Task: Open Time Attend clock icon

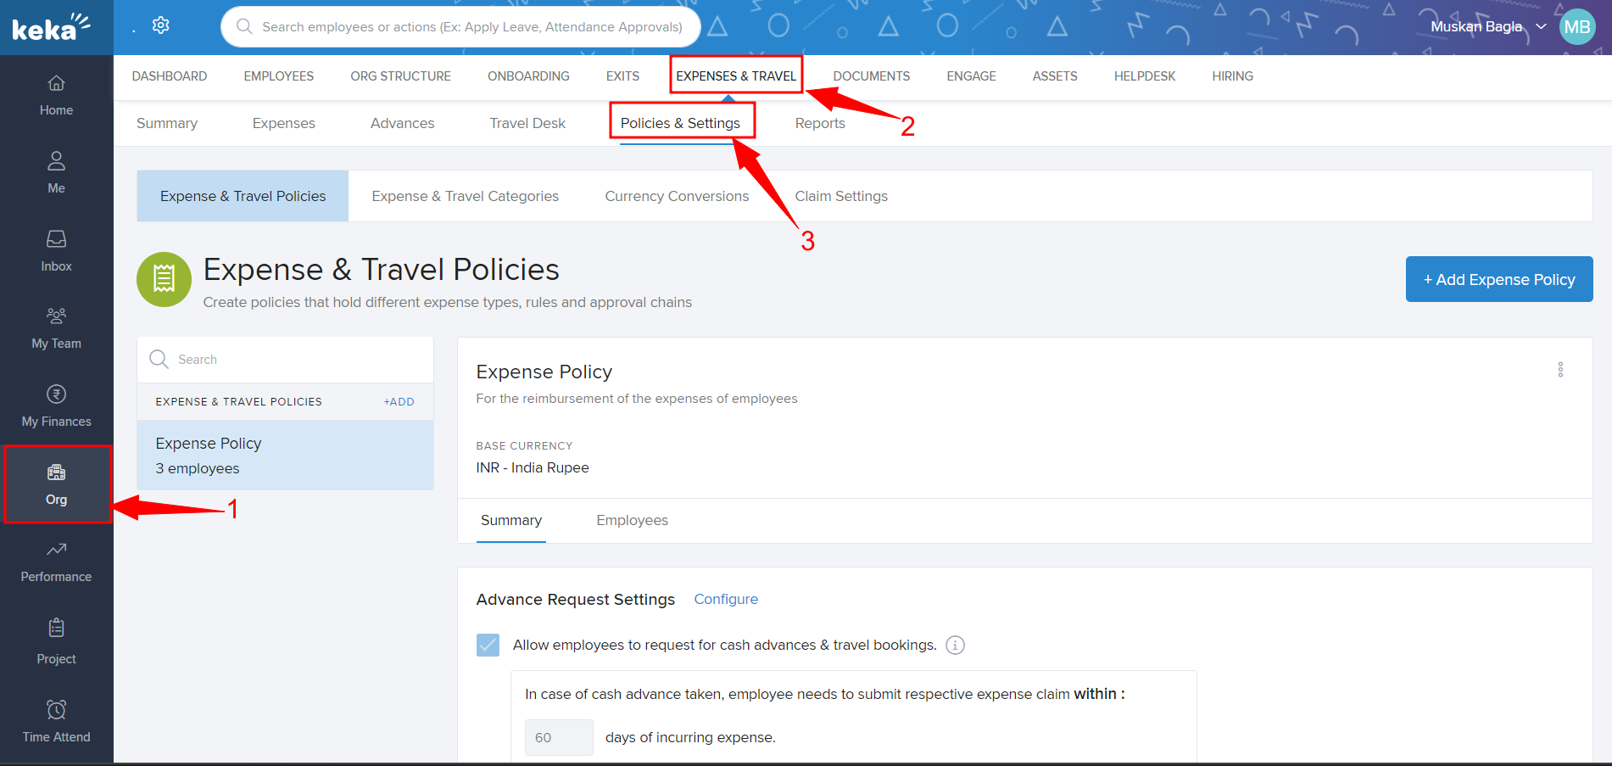Action: pos(56,710)
